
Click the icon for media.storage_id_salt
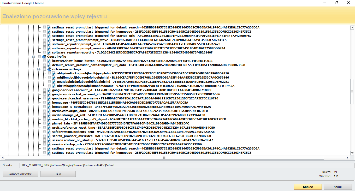49,115
